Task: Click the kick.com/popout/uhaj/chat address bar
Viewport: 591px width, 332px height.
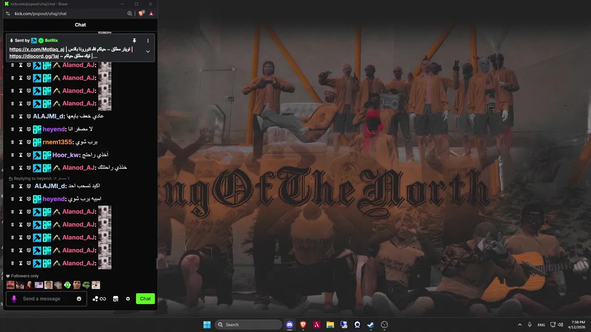Action: [x=41, y=14]
